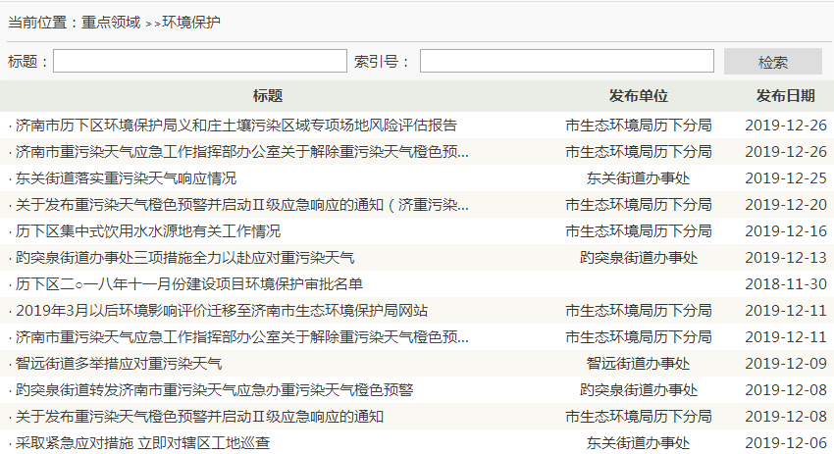Click the date 2019-12-20

[x=786, y=205]
